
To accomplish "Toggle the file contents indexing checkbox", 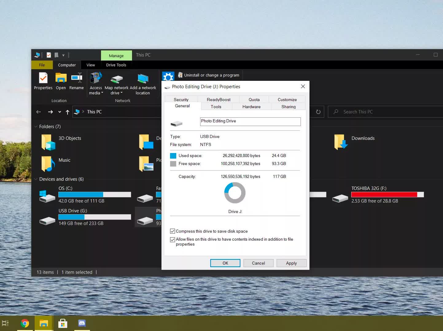I will point(173,239).
